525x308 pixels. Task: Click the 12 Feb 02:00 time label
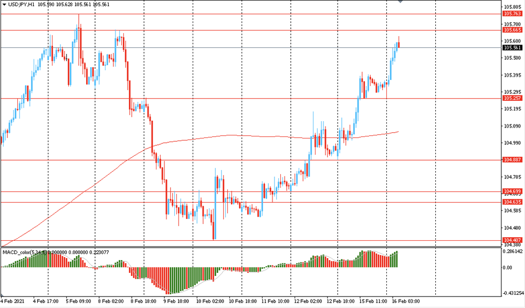coord(308,301)
